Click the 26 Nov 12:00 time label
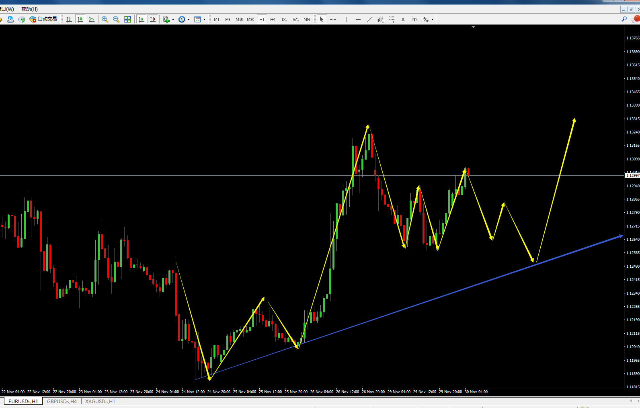Viewport: 640px width, 408px height. [x=347, y=392]
